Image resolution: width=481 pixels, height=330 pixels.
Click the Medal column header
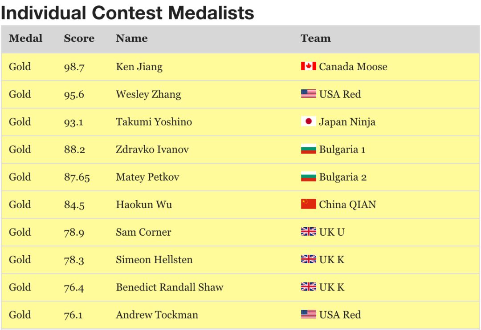[25, 38]
